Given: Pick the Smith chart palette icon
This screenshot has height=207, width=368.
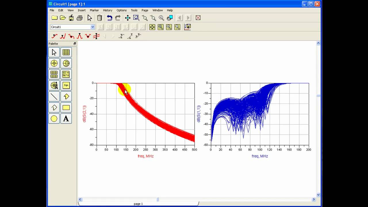Looking at the screenshot, I should coord(66,63).
